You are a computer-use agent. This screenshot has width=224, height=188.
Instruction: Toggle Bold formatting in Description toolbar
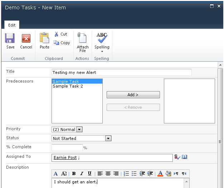74,174
